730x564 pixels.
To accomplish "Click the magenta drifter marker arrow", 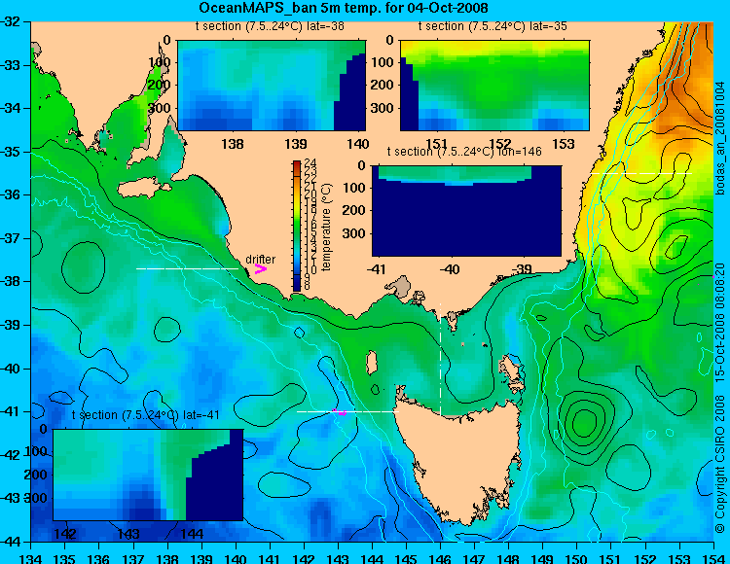I will pyautogui.click(x=261, y=268).
